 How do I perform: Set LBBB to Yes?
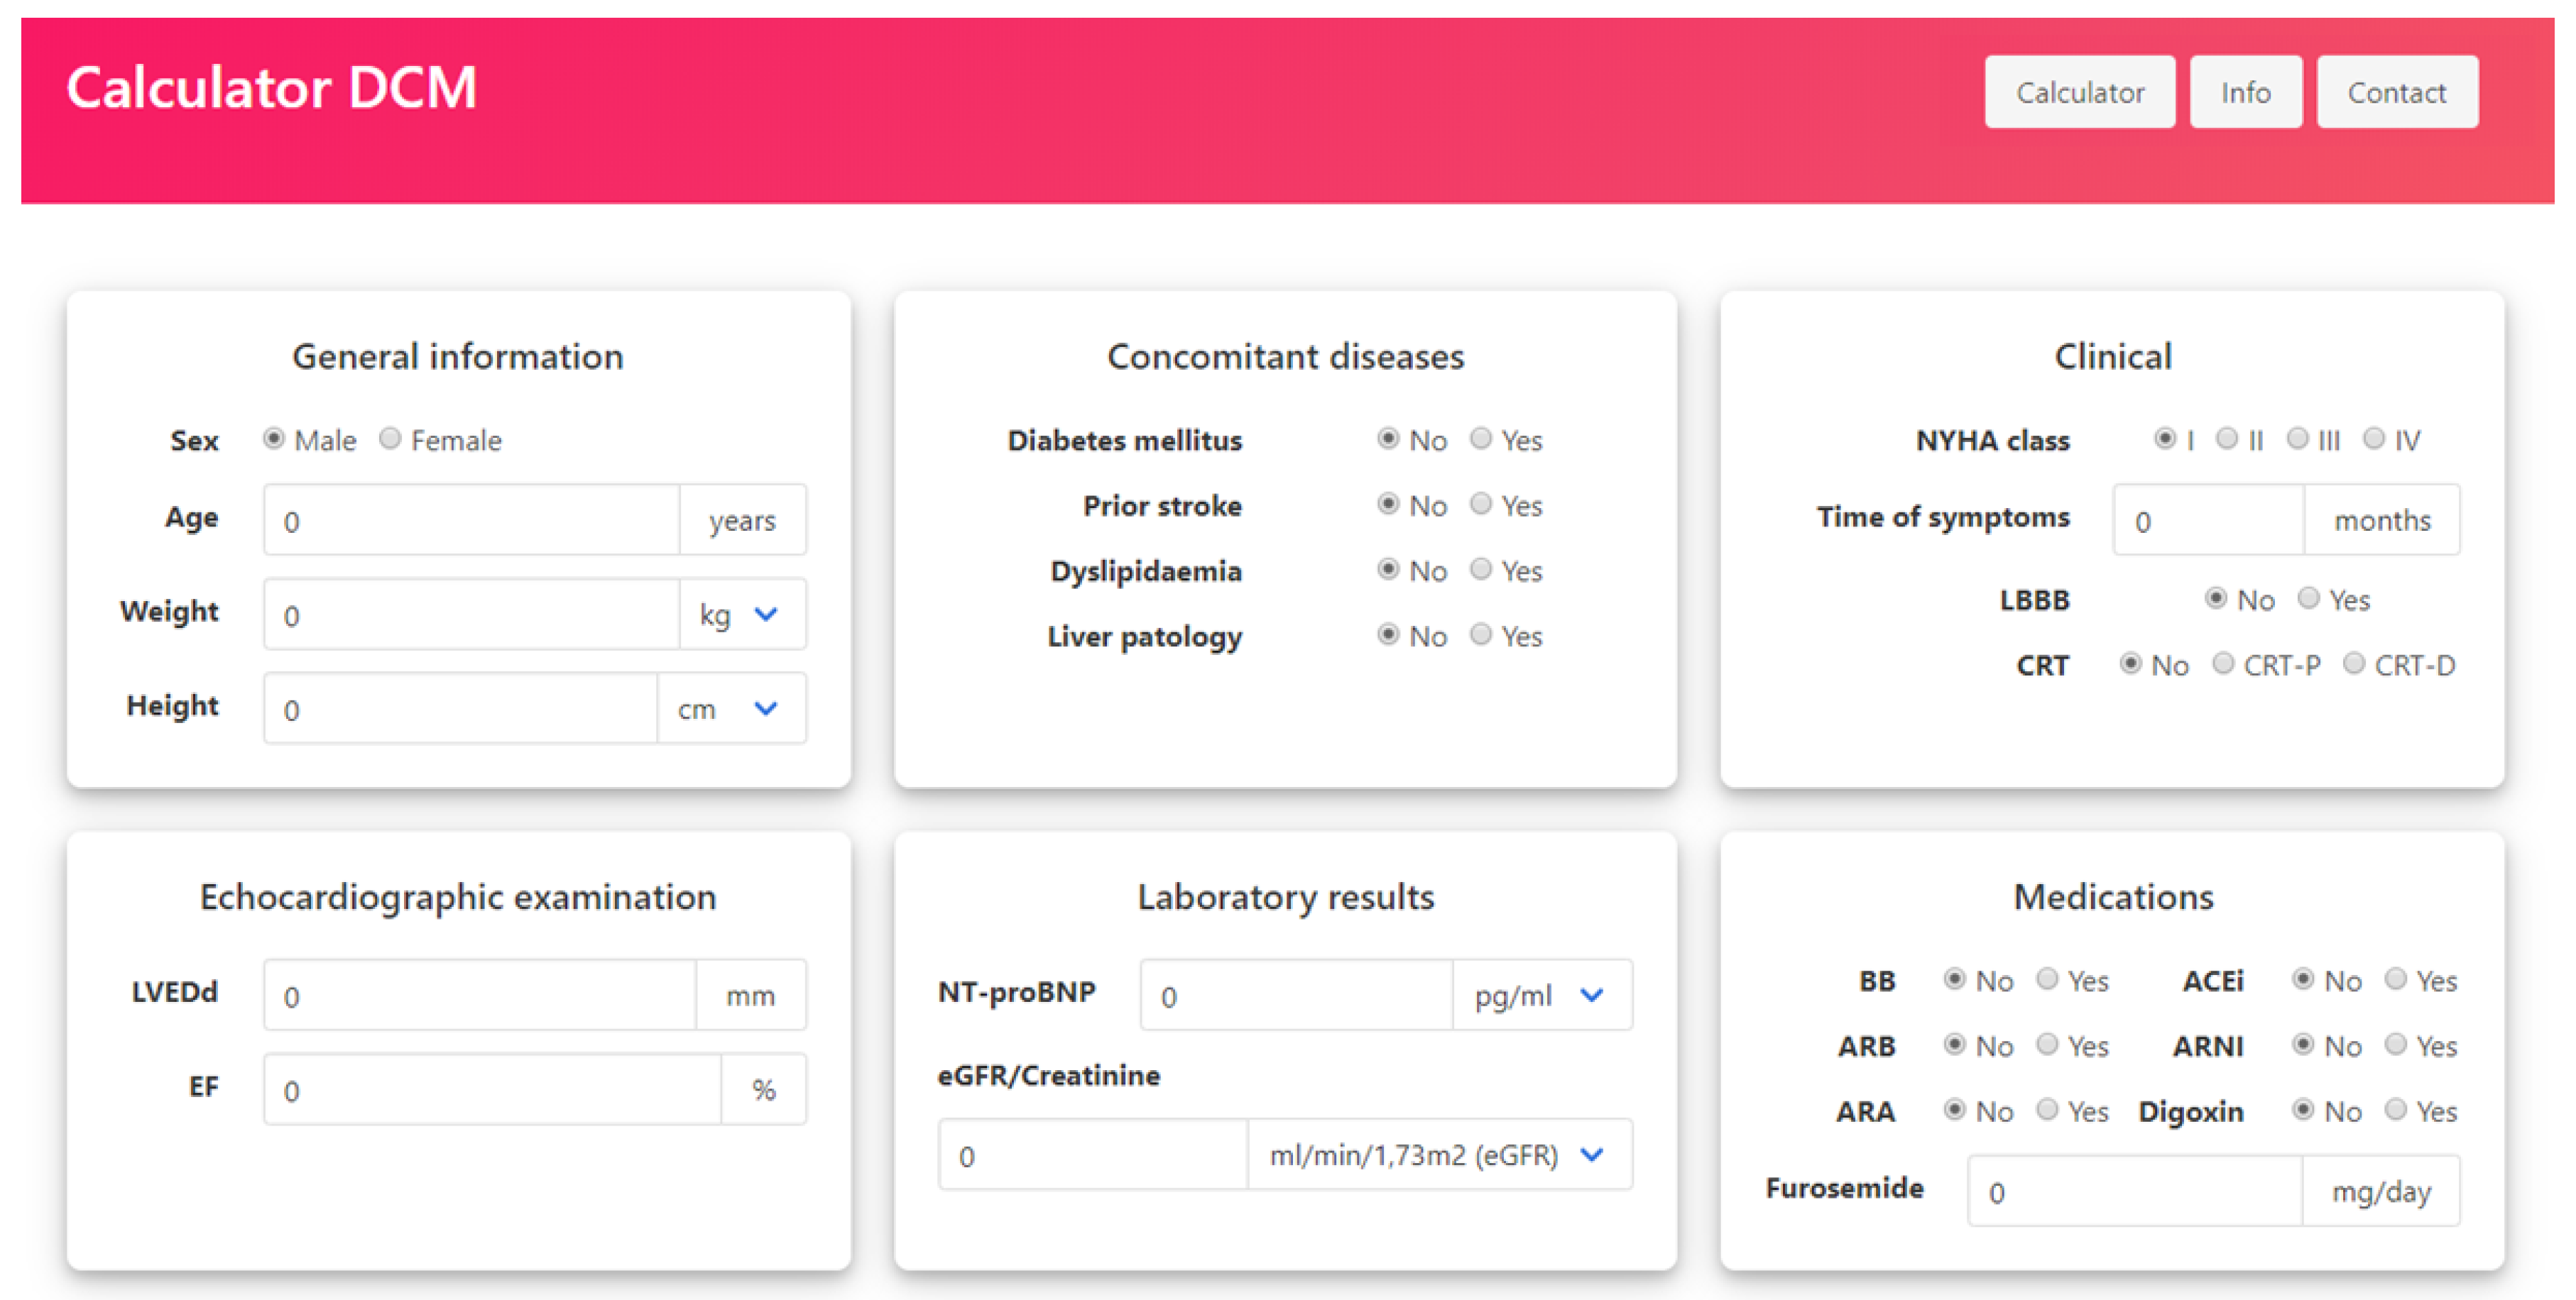2308,598
